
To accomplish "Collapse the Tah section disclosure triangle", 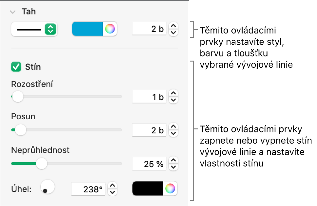I will click(13, 12).
